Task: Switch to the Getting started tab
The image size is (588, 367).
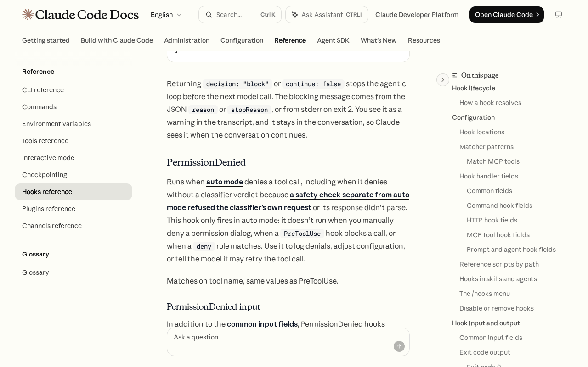Action: pos(46,40)
